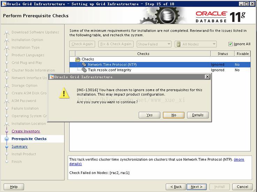Toggle the Ignore All checkbox

click(230, 44)
